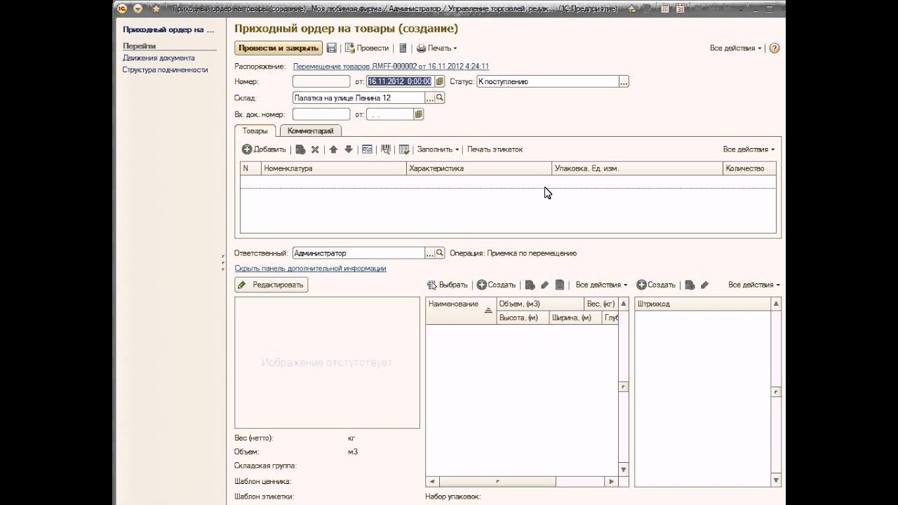Focus the Вх. док. номер input field
The width and height of the screenshot is (898, 505).
pyautogui.click(x=321, y=114)
